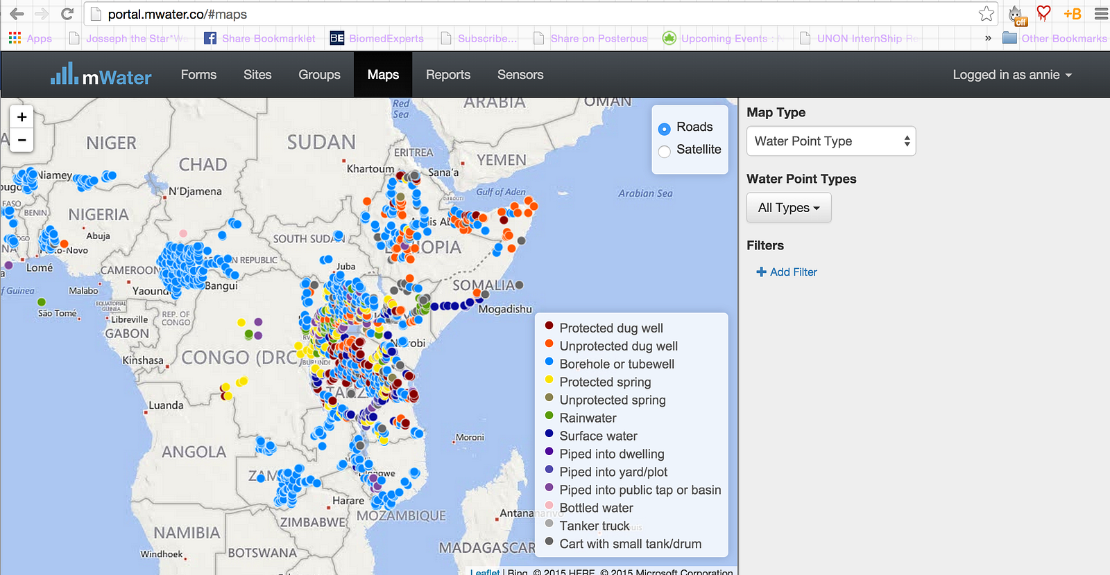
Task: Click the browser back arrow
Action: (x=17, y=14)
